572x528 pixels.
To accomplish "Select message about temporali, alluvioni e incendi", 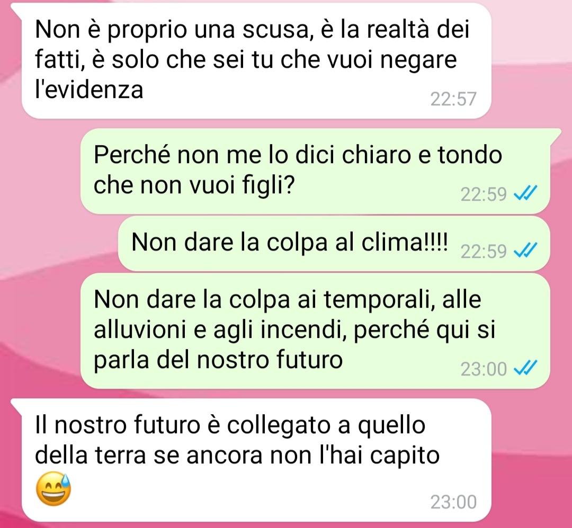I will pyautogui.click(x=315, y=331).
